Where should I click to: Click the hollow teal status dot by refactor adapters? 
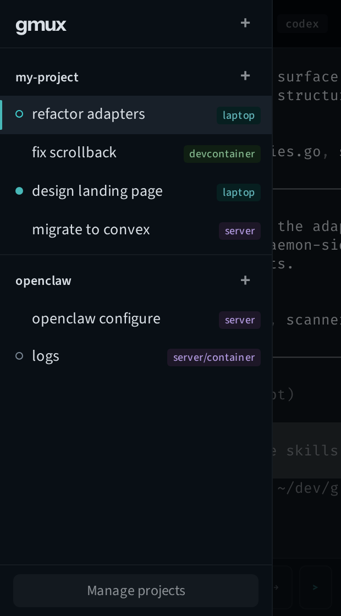point(19,114)
